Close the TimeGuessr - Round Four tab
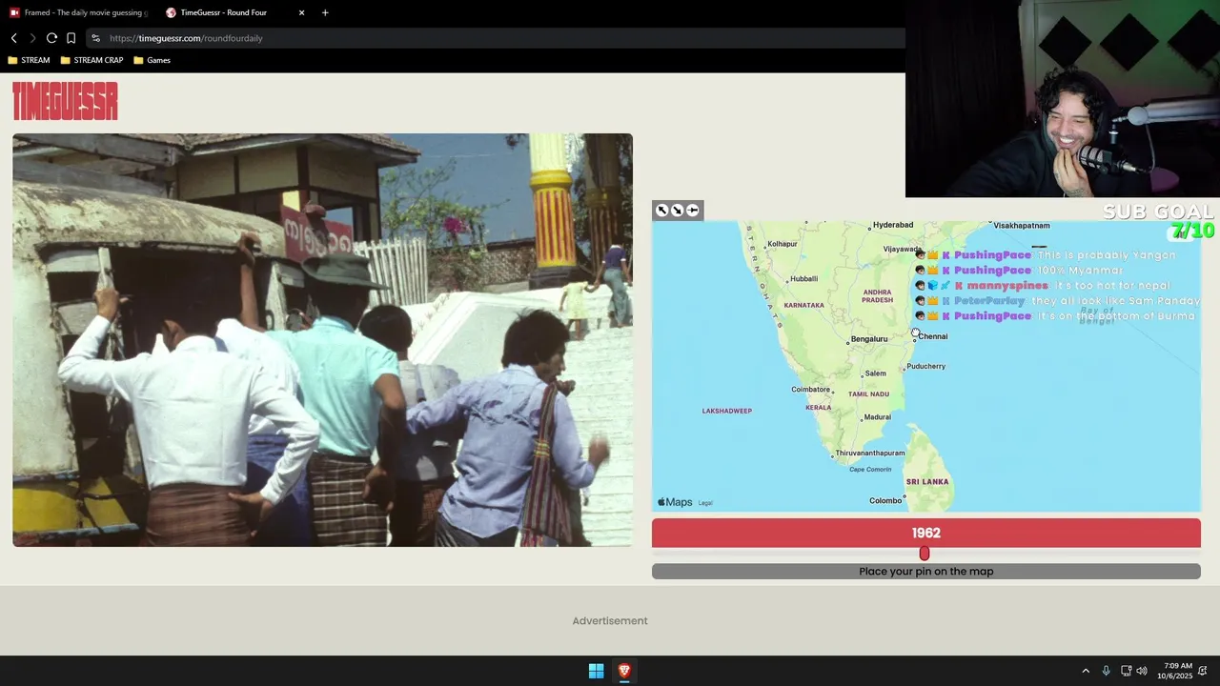The image size is (1220, 686). coord(302,12)
